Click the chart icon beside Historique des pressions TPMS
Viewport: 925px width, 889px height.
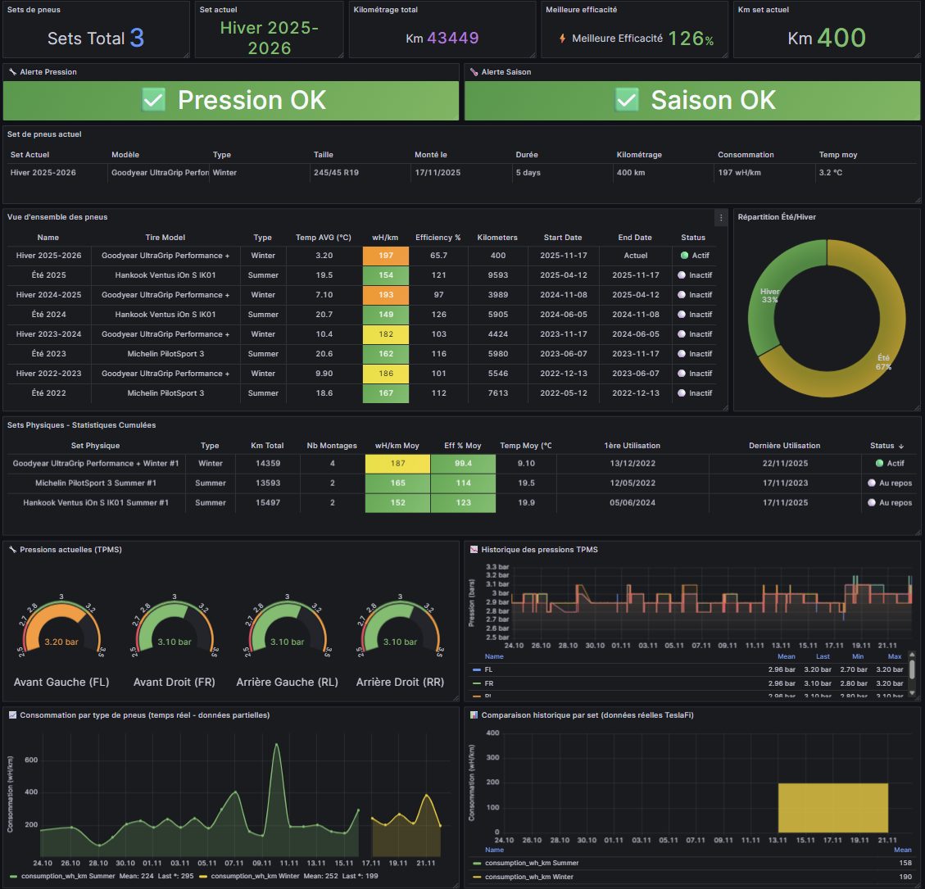click(x=474, y=550)
